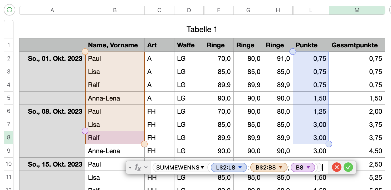The height and width of the screenshot is (190, 391).
Task: Select column B header
Action: 115,10
